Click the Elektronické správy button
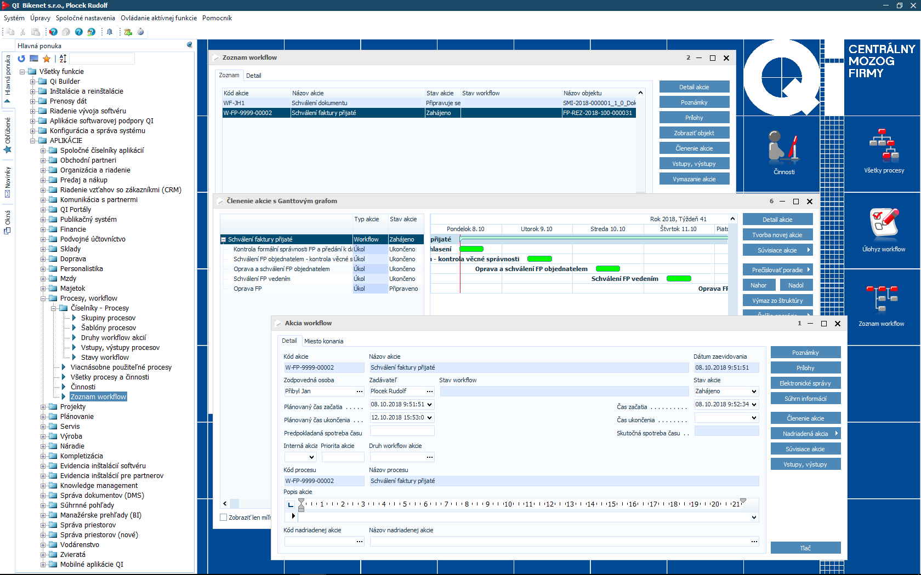 coord(805,383)
